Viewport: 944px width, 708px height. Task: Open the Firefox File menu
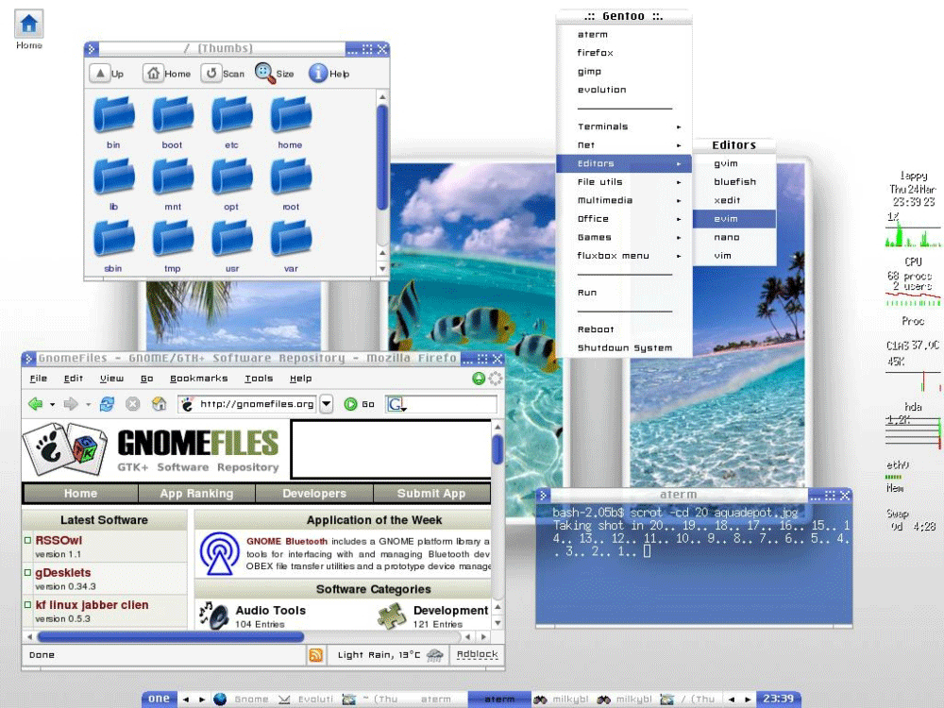point(38,379)
